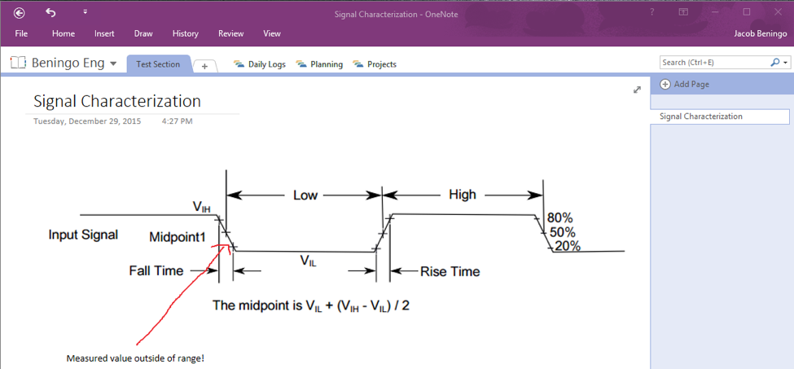Open the File menu

tap(21, 33)
